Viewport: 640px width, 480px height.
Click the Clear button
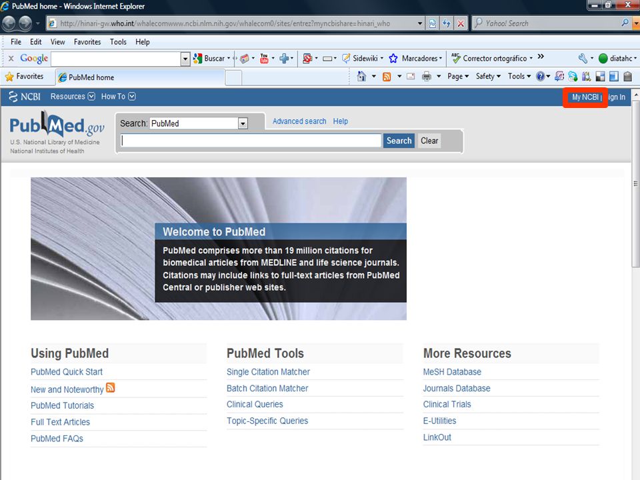(x=429, y=141)
